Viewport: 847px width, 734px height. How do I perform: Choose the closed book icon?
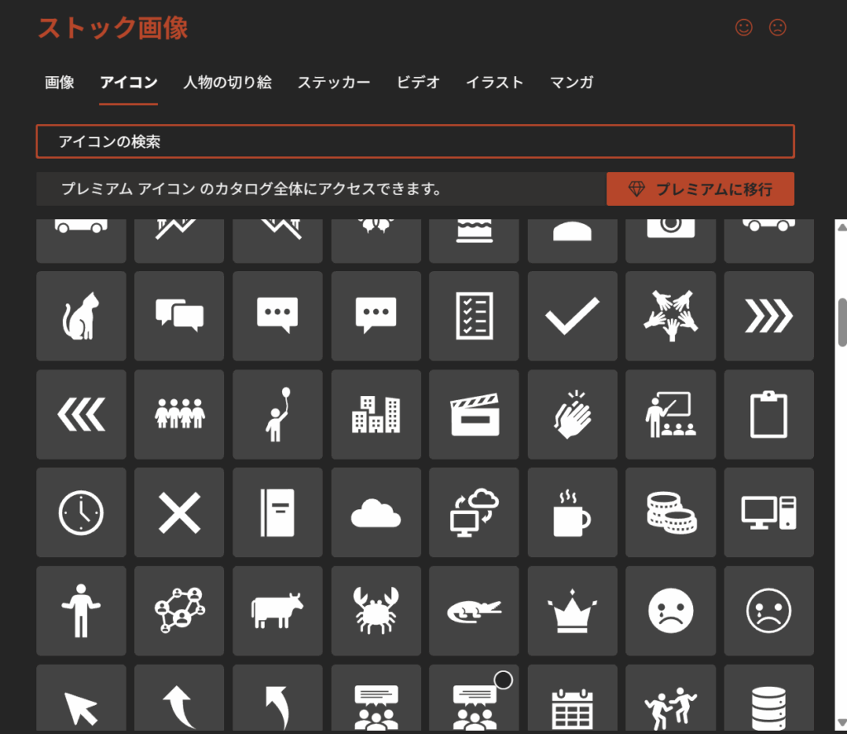click(x=278, y=512)
